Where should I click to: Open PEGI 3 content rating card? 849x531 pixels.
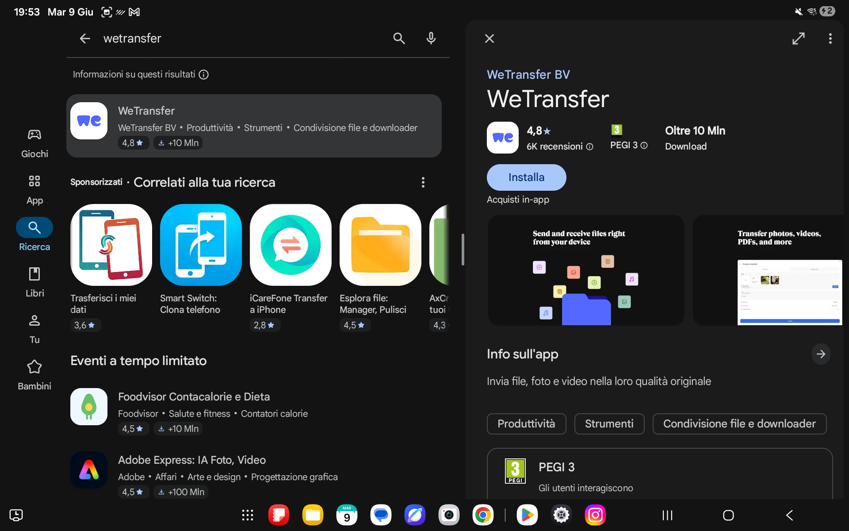[660, 474]
